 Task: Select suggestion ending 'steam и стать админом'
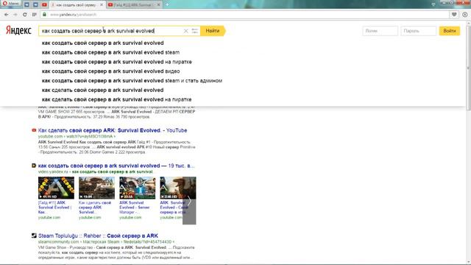tap(132, 80)
